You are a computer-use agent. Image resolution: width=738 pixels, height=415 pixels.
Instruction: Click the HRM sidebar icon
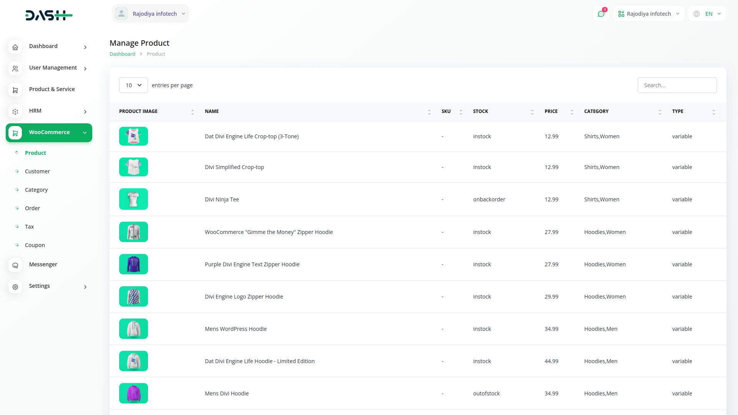pos(15,111)
